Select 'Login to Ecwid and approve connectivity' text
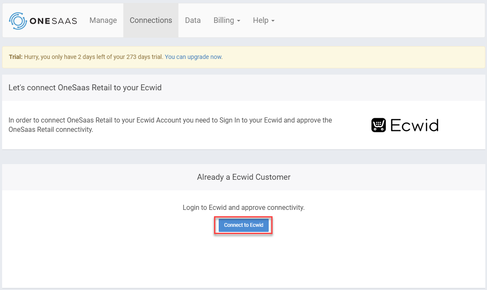 tap(243, 208)
